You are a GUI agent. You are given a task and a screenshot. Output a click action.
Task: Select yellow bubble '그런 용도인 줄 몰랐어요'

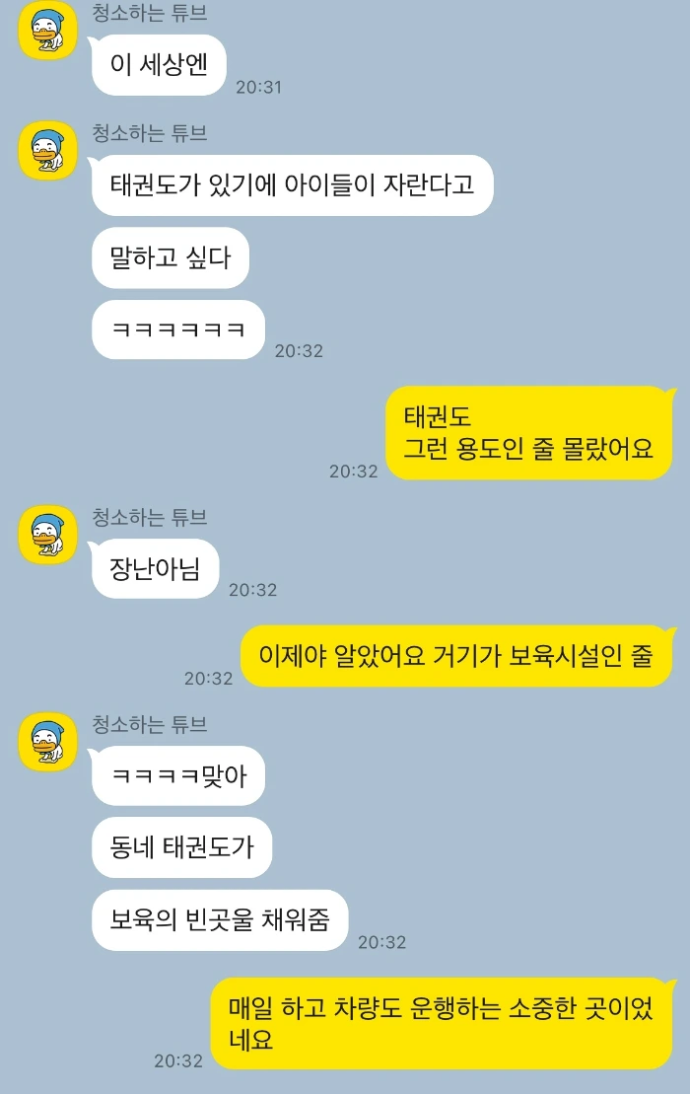(x=529, y=433)
